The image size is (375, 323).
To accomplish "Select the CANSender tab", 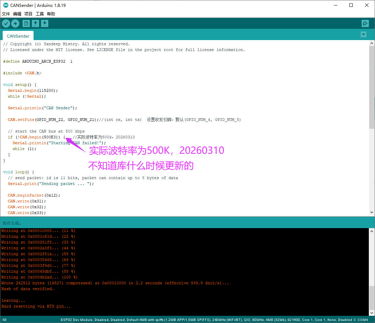I will 18,36.
